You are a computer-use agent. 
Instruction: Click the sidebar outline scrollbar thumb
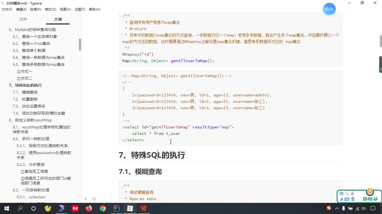click(x=80, y=45)
